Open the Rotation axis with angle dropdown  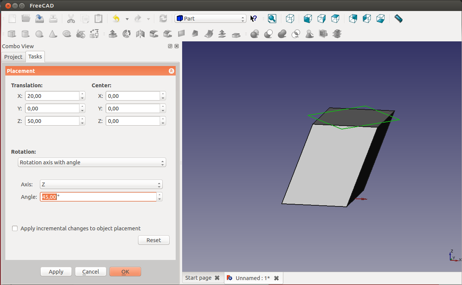pos(92,162)
